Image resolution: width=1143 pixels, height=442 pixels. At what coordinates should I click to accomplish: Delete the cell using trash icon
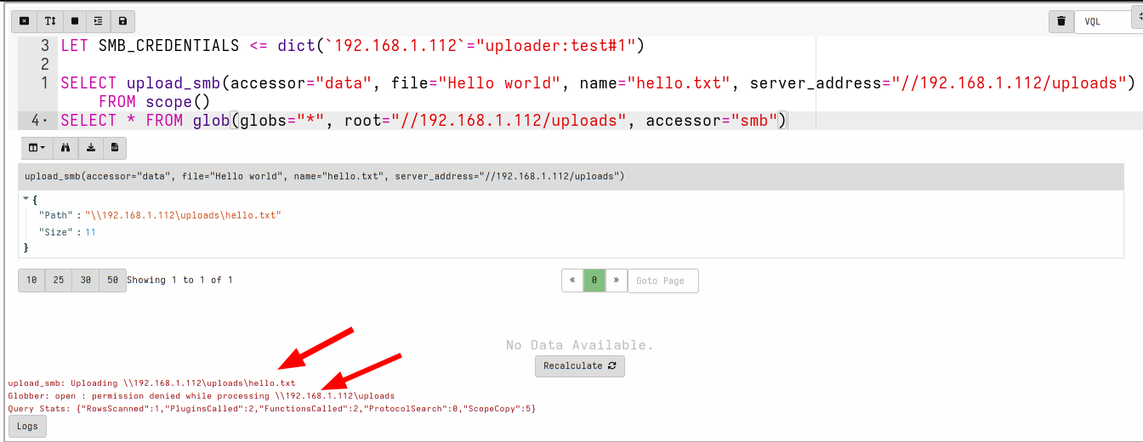[x=1061, y=22]
